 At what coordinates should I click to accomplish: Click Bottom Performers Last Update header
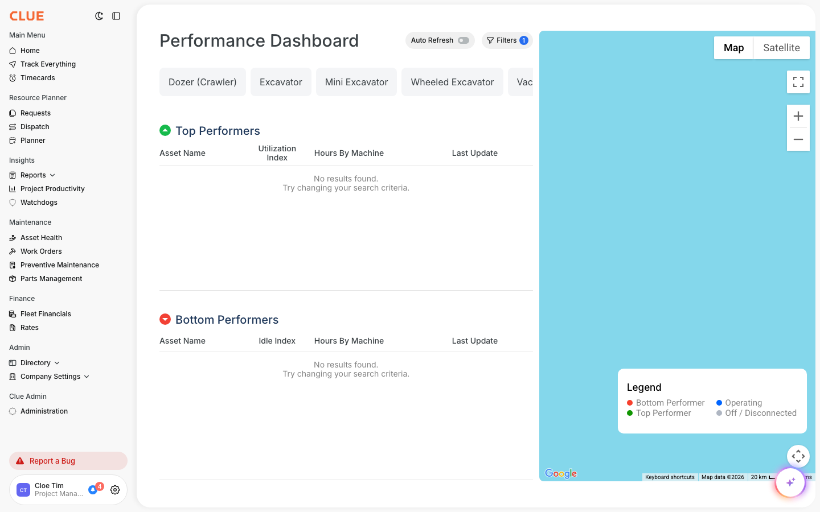pos(475,341)
